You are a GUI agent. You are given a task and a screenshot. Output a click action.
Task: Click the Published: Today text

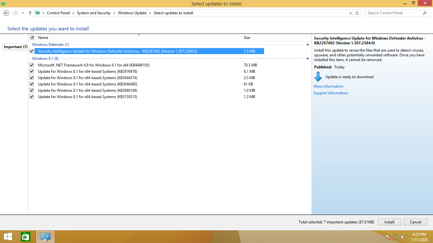coord(329,67)
